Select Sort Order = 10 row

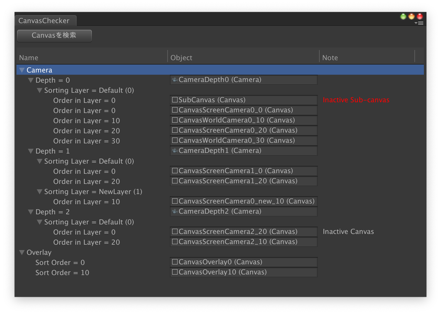pyautogui.click(x=62, y=273)
